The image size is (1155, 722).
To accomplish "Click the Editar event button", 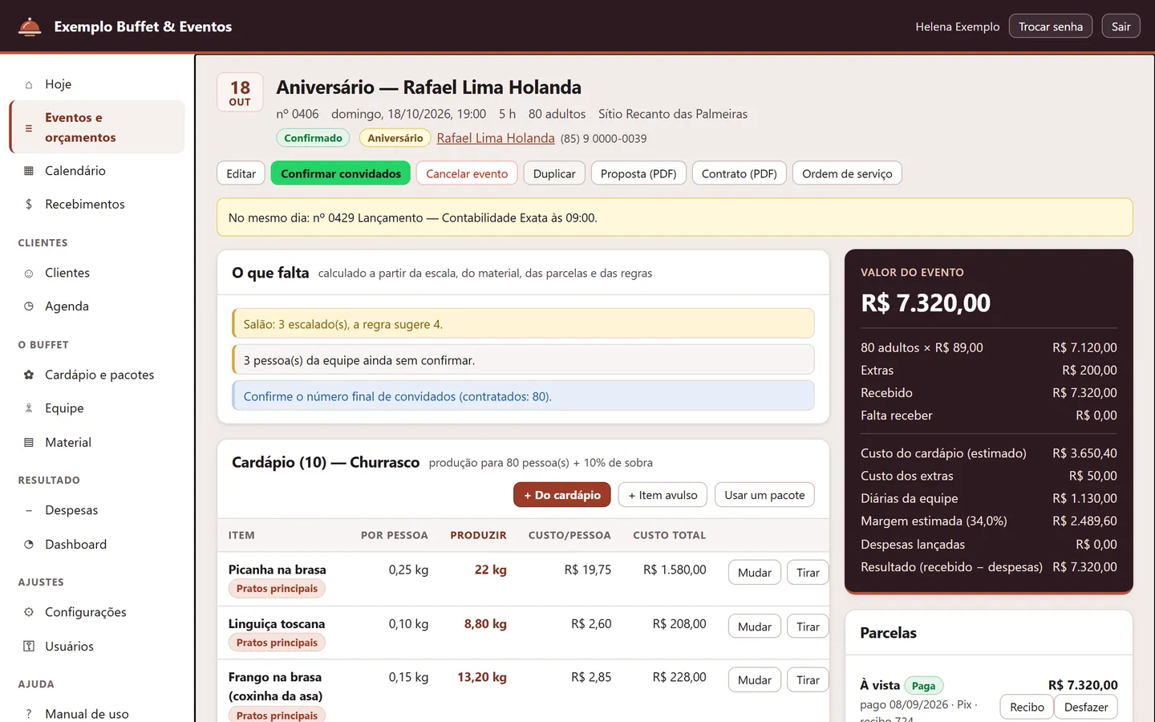I will pyautogui.click(x=241, y=173).
